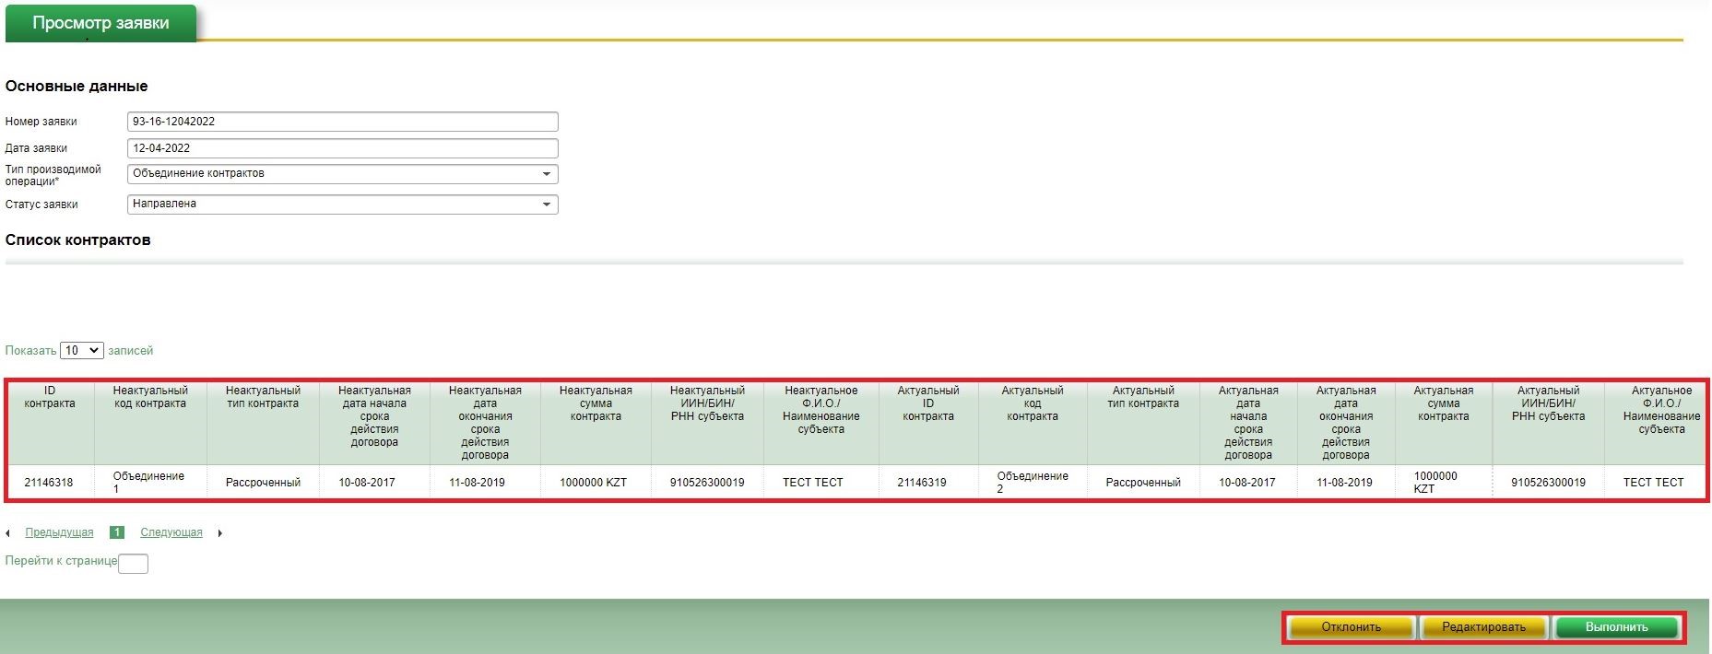Click the Предыдущая pagination link
The image size is (1712, 654).
point(59,532)
